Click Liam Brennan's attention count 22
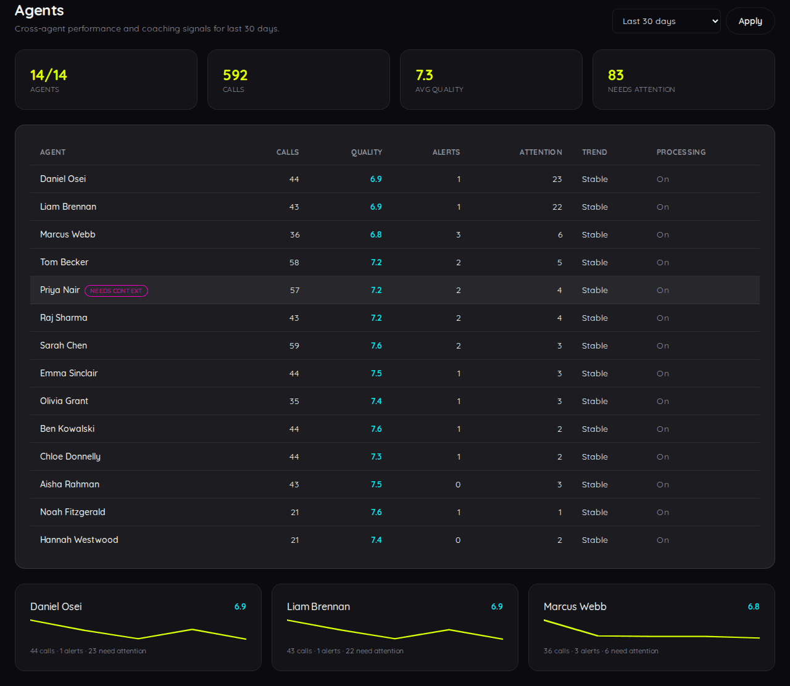 coord(557,207)
